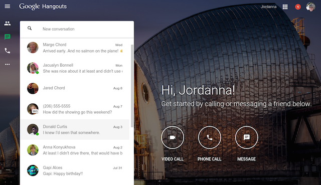Click the Jul 31 date label
321x185 pixels.
point(117,168)
